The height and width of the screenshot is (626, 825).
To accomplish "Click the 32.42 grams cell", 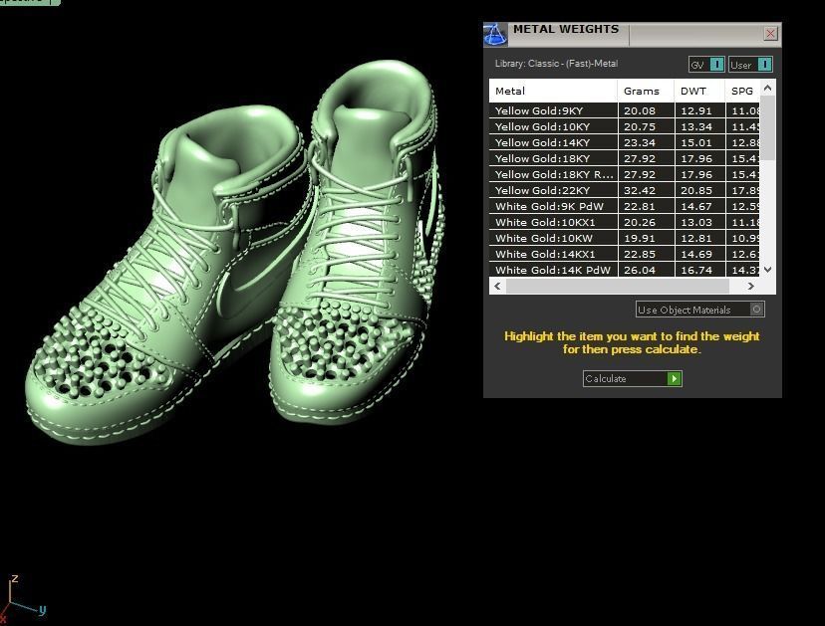I will click(x=646, y=190).
